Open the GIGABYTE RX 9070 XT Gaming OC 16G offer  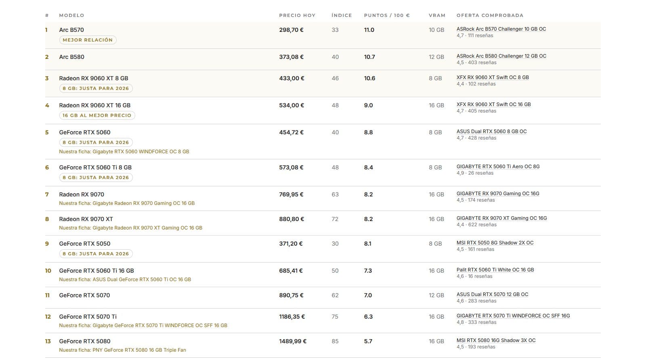coord(501,218)
